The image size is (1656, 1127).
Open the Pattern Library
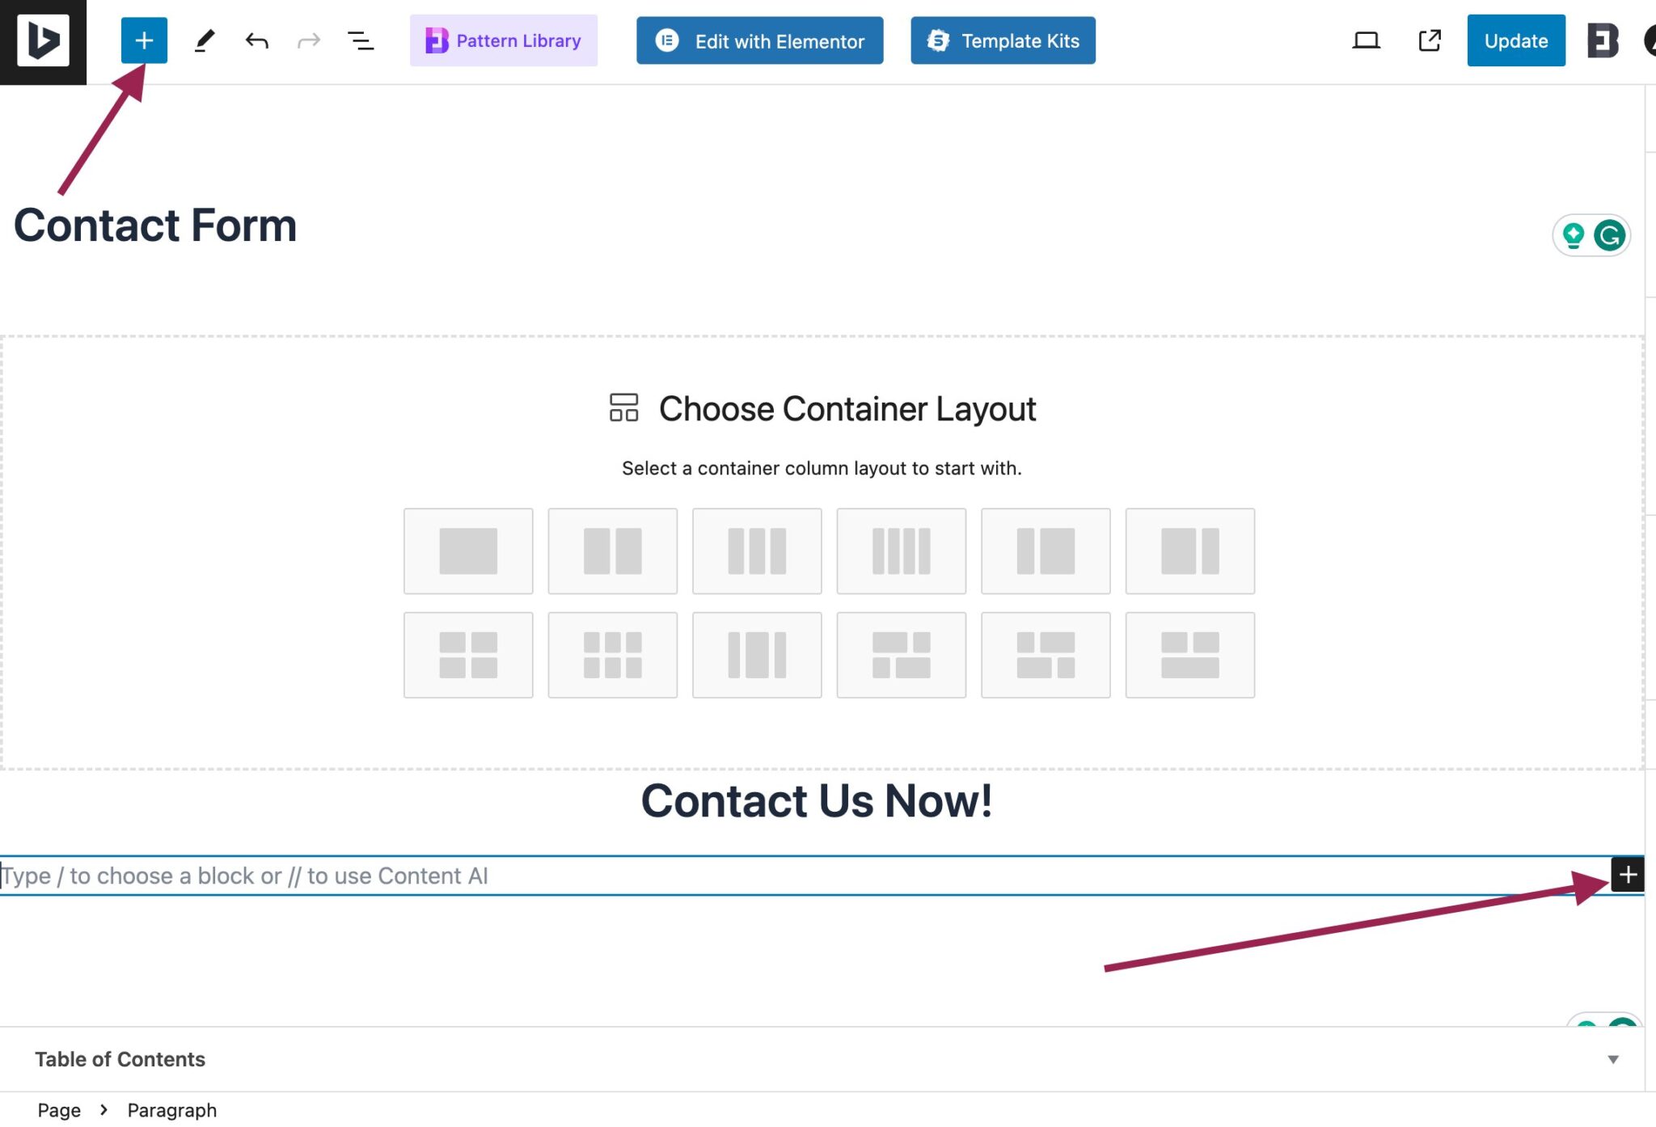pos(503,40)
